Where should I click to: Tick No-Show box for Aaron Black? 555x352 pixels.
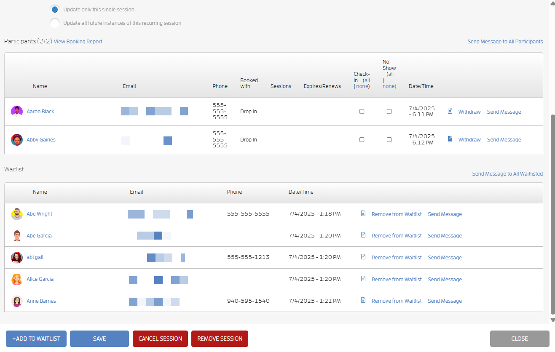(x=389, y=112)
